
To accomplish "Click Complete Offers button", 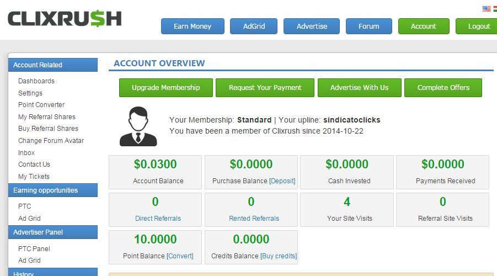I will (x=443, y=88).
